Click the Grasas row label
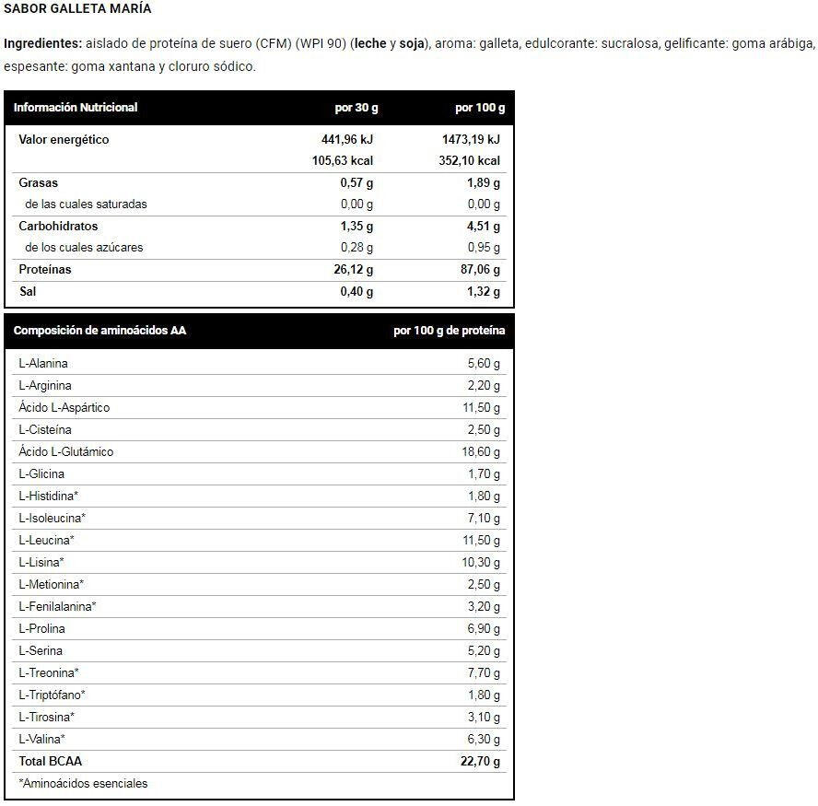The width and height of the screenshot is (818, 806). [x=38, y=182]
